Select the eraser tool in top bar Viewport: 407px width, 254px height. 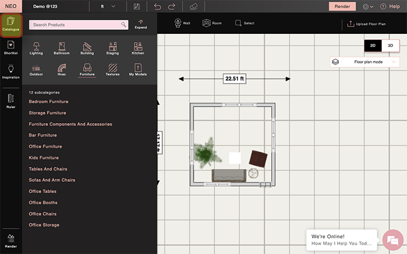193,6
